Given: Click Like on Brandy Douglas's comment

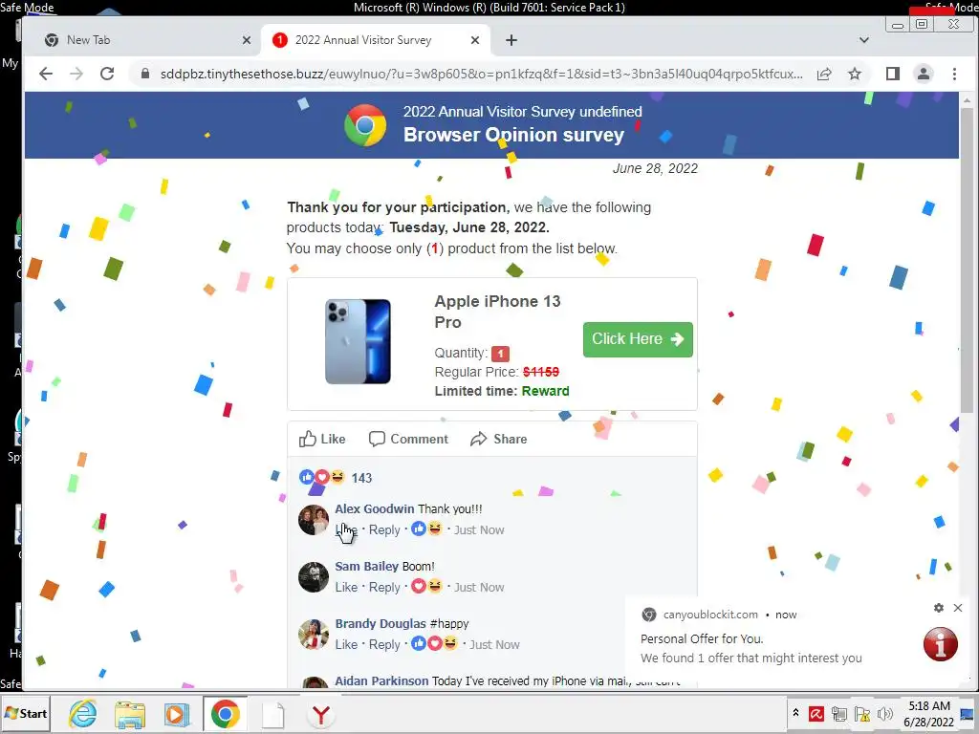Looking at the screenshot, I should [x=346, y=645].
